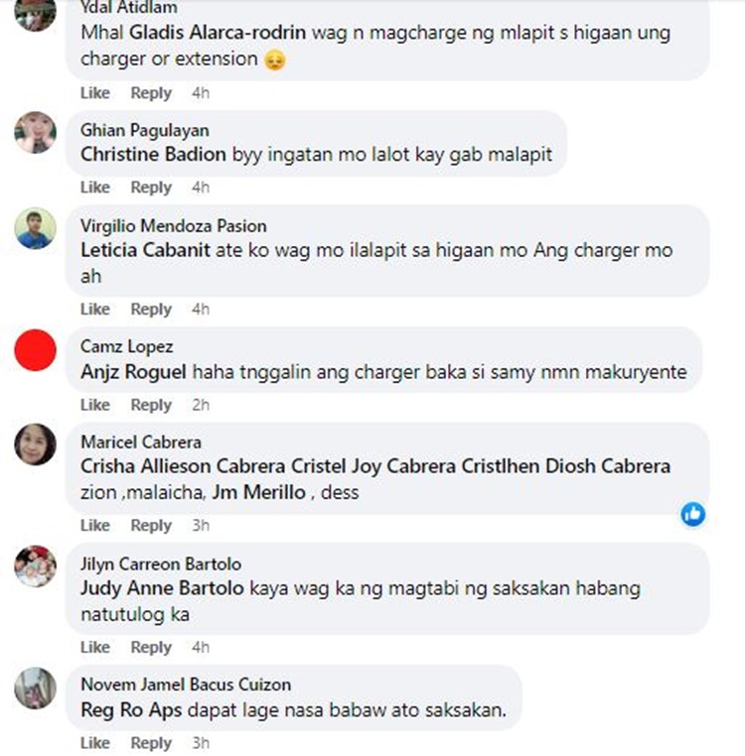Like Camz Lopez's comment
The image size is (745, 756).
[95, 405]
